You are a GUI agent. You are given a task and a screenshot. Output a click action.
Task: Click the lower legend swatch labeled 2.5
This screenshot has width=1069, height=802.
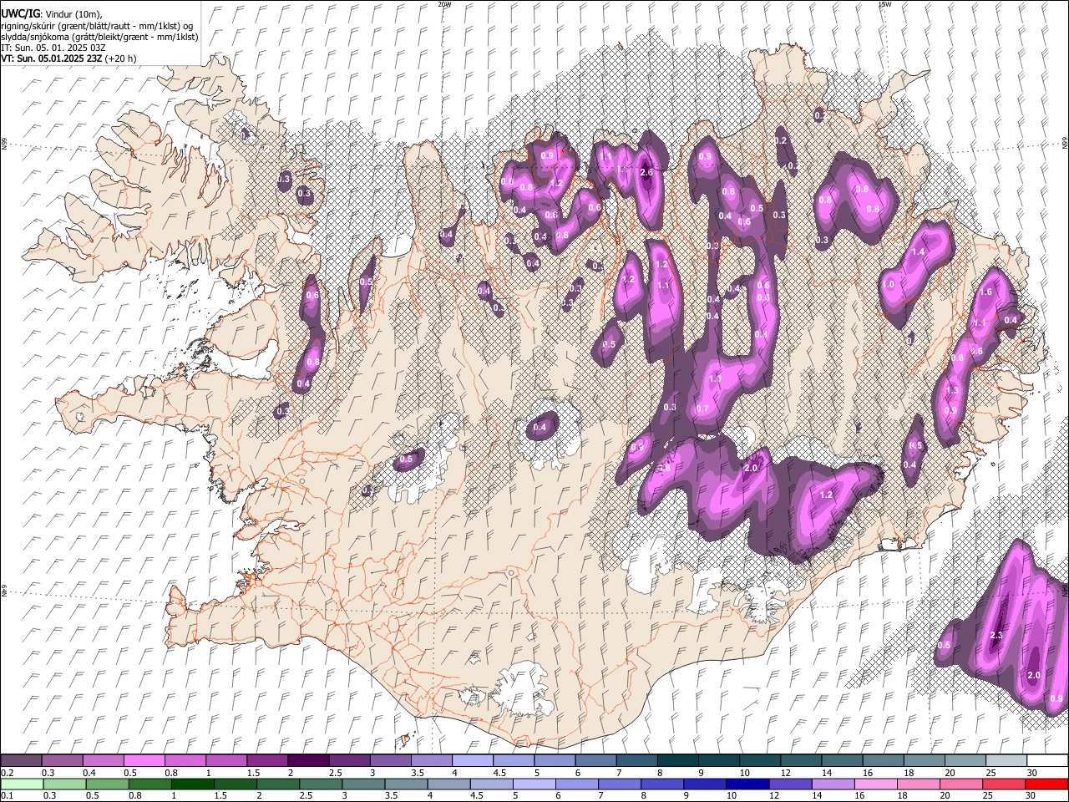click(x=321, y=784)
